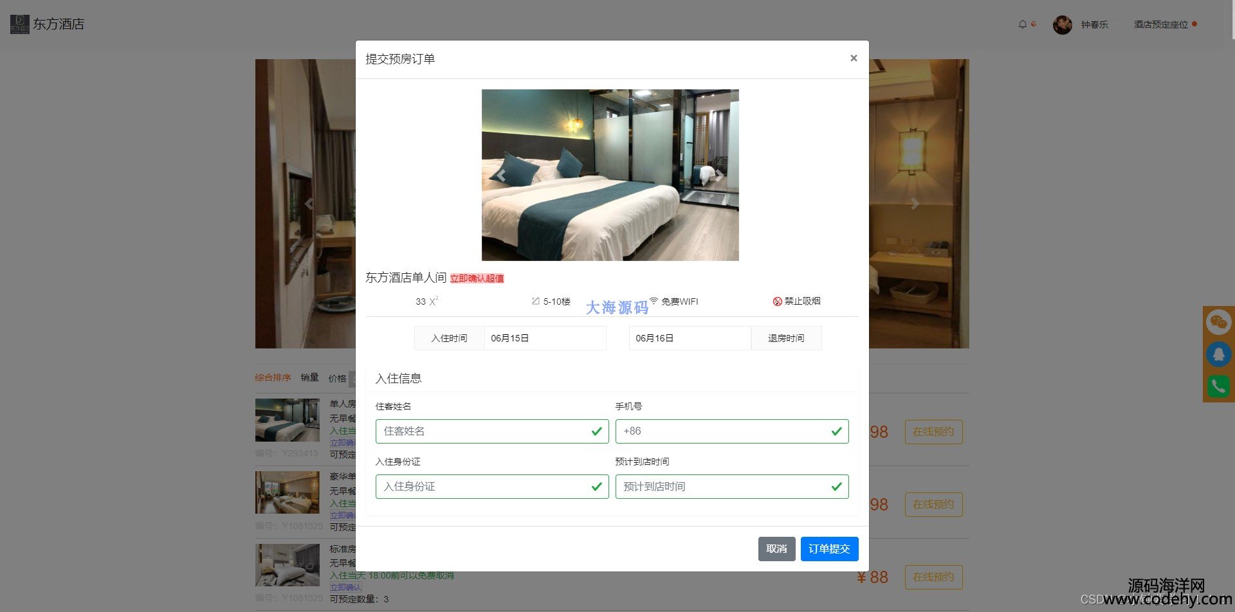Open the WeChat contact icon
This screenshot has width=1235, height=612.
[1218, 322]
